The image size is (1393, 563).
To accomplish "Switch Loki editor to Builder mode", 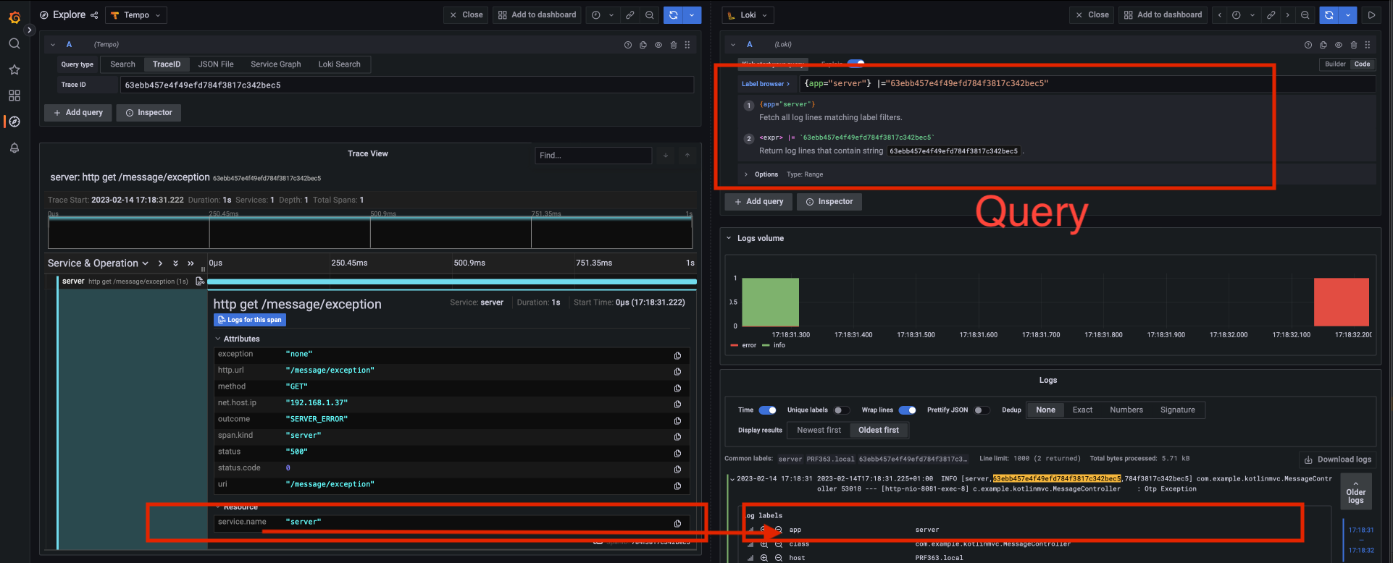I will tap(1335, 64).
